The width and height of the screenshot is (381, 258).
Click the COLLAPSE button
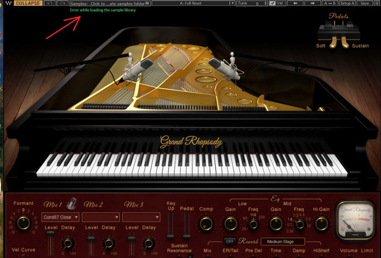click(x=28, y=3)
